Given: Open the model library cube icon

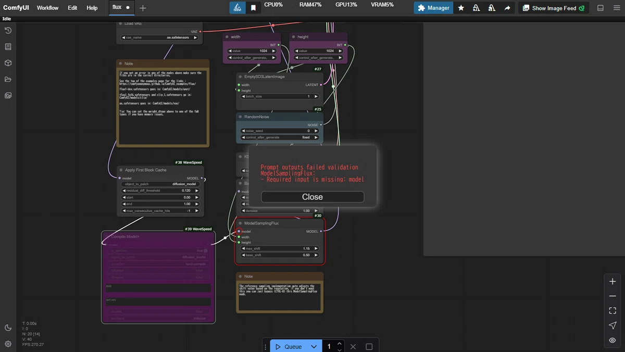Looking at the screenshot, I should 8,63.
